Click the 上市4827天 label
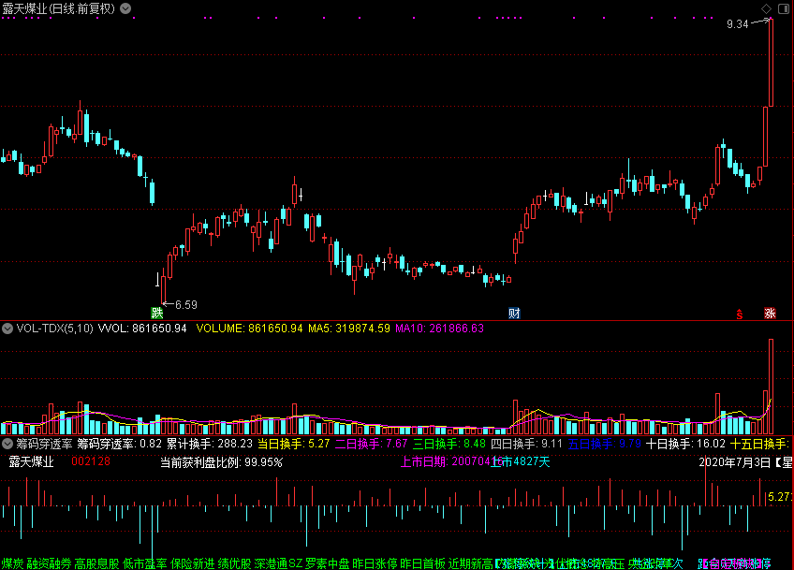 [520, 461]
